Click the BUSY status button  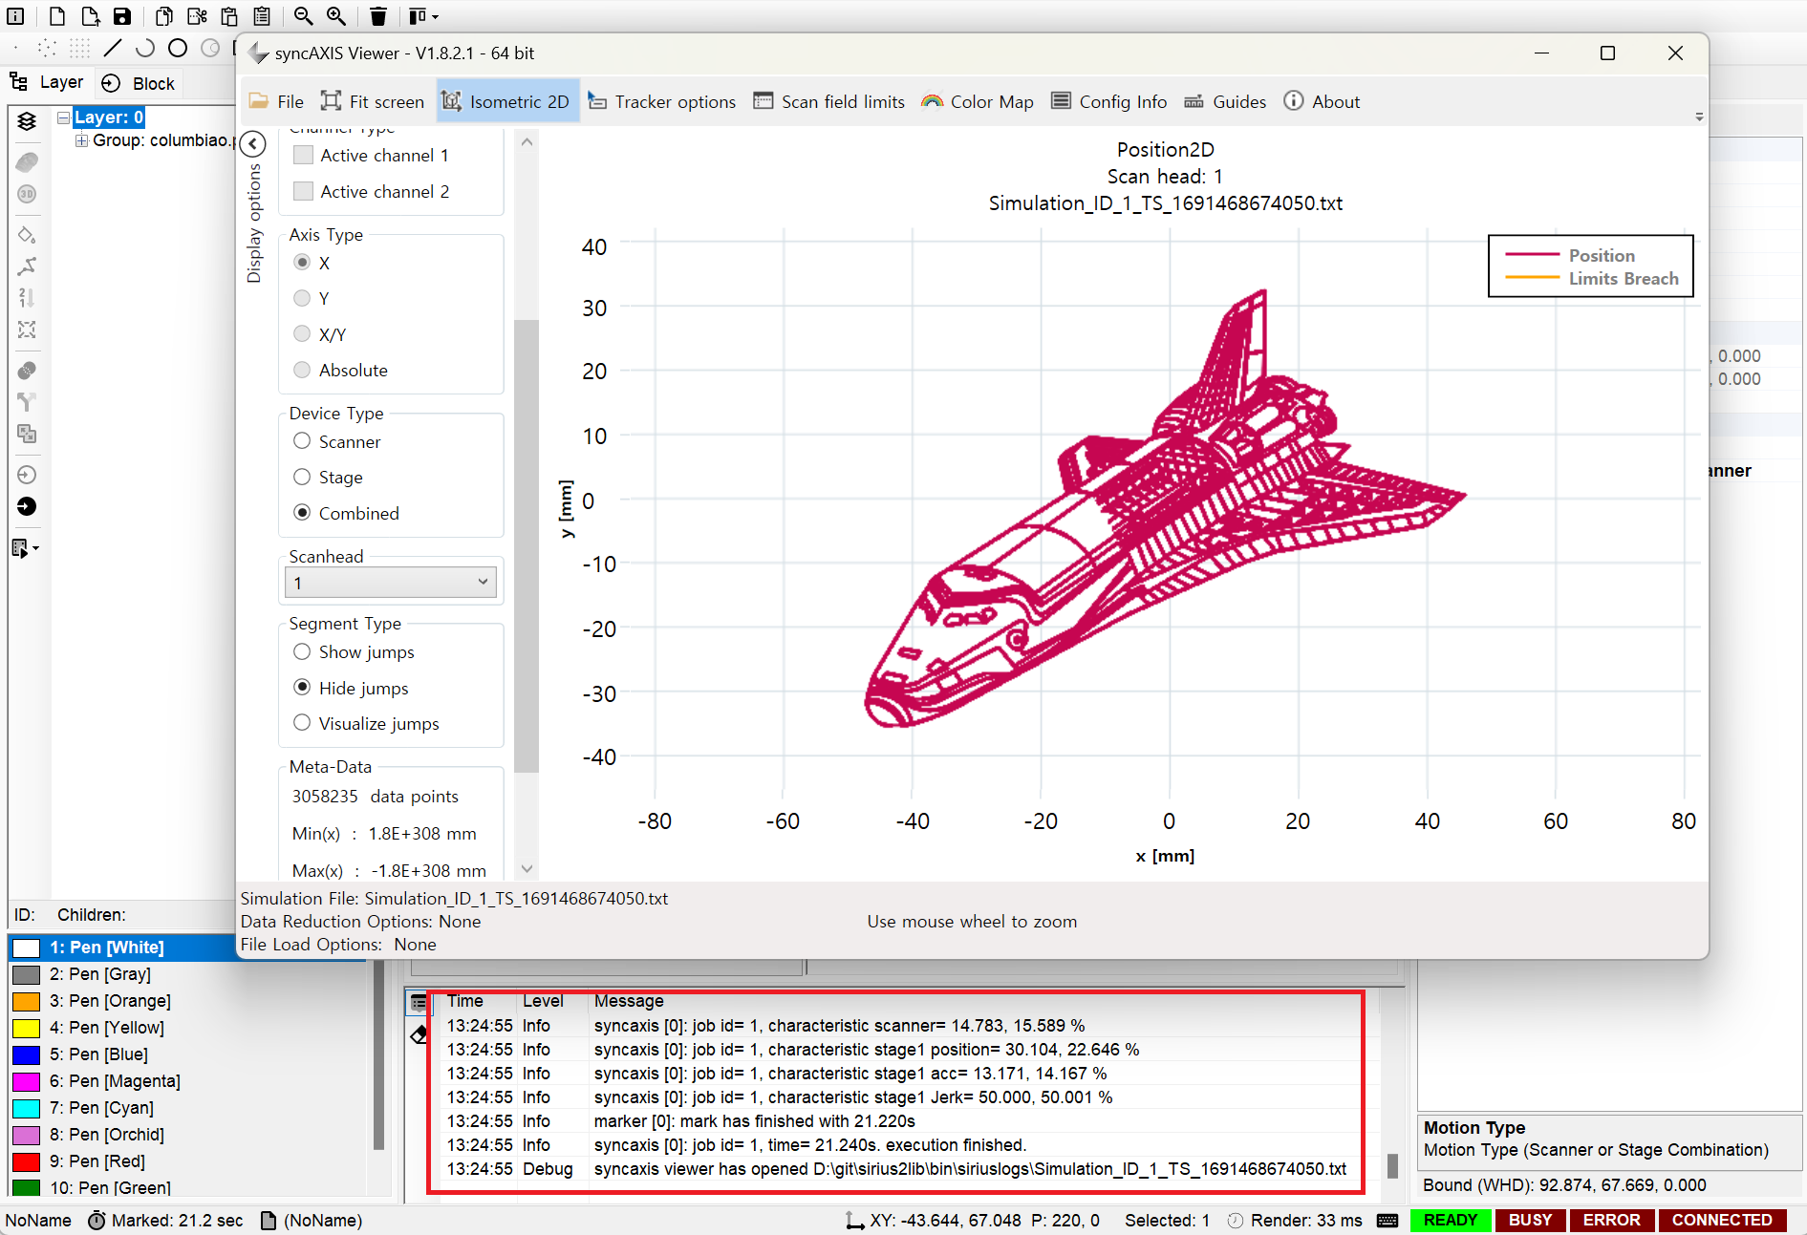pos(1531,1220)
